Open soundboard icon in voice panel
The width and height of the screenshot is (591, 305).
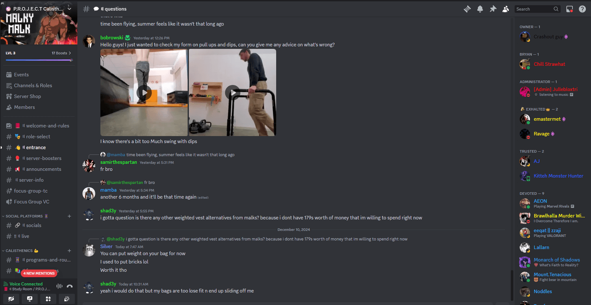click(67, 299)
